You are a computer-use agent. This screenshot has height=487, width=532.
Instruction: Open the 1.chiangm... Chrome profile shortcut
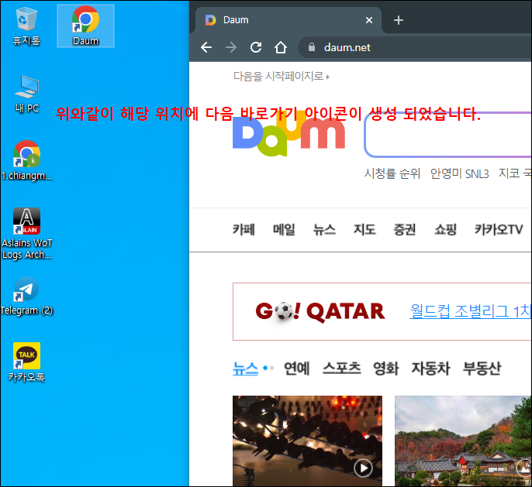(x=26, y=160)
